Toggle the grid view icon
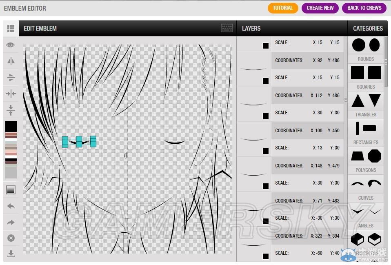 point(11,29)
